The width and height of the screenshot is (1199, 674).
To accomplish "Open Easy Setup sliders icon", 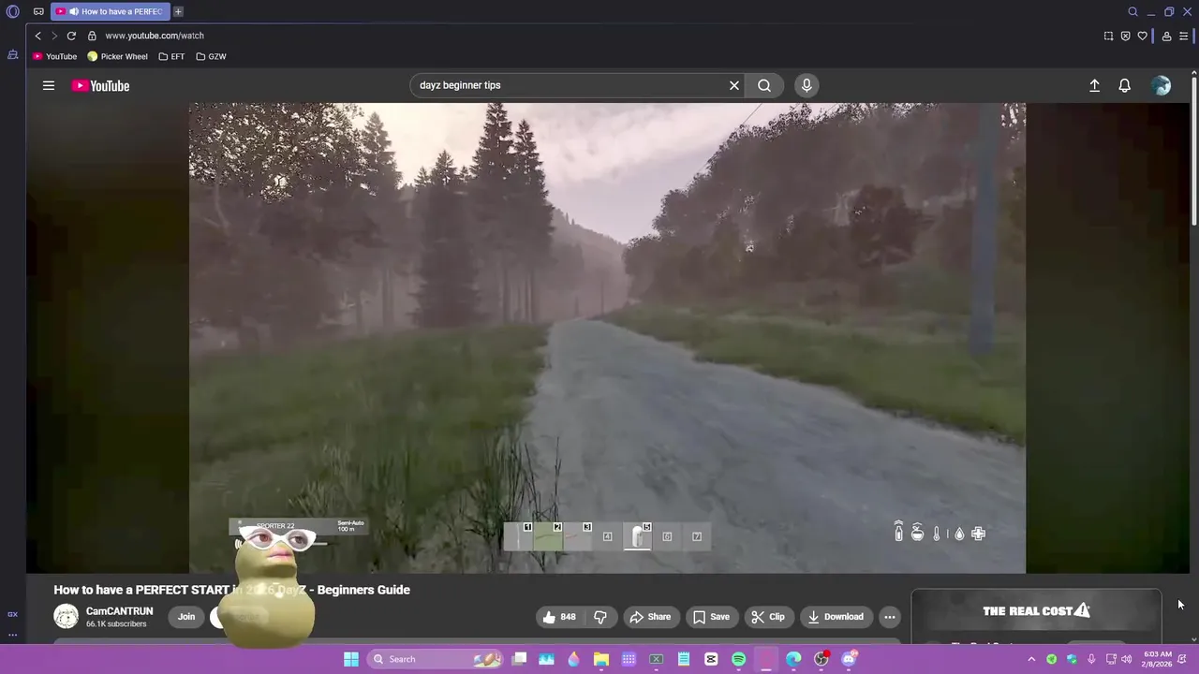I will 1184,36.
